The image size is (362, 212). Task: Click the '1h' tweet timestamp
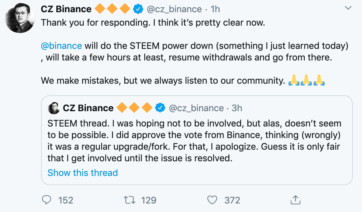[215, 9]
